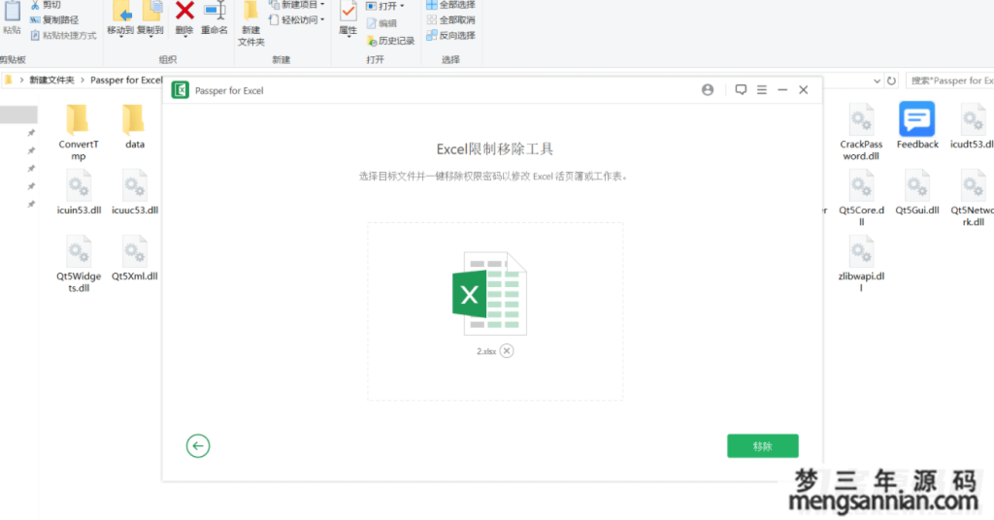
Task: Click 复制到 in the Explorer ribbon
Action: click(150, 17)
